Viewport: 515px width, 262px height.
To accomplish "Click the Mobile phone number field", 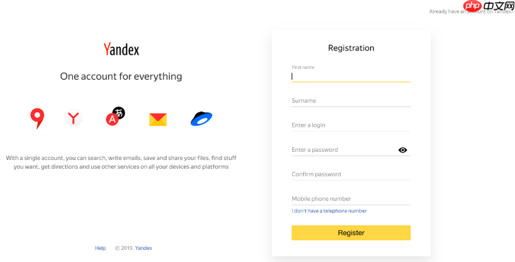I will pos(350,198).
